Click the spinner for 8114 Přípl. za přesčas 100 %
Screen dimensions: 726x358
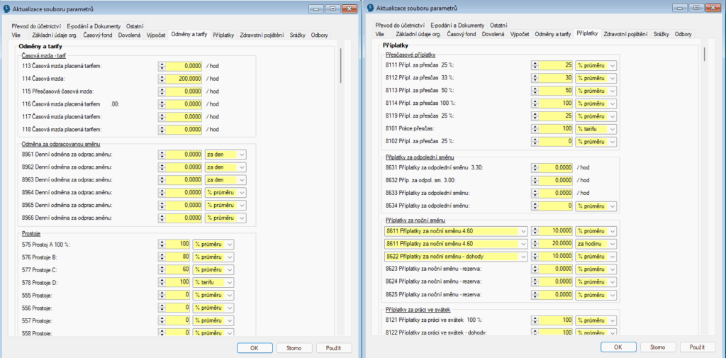(x=533, y=104)
